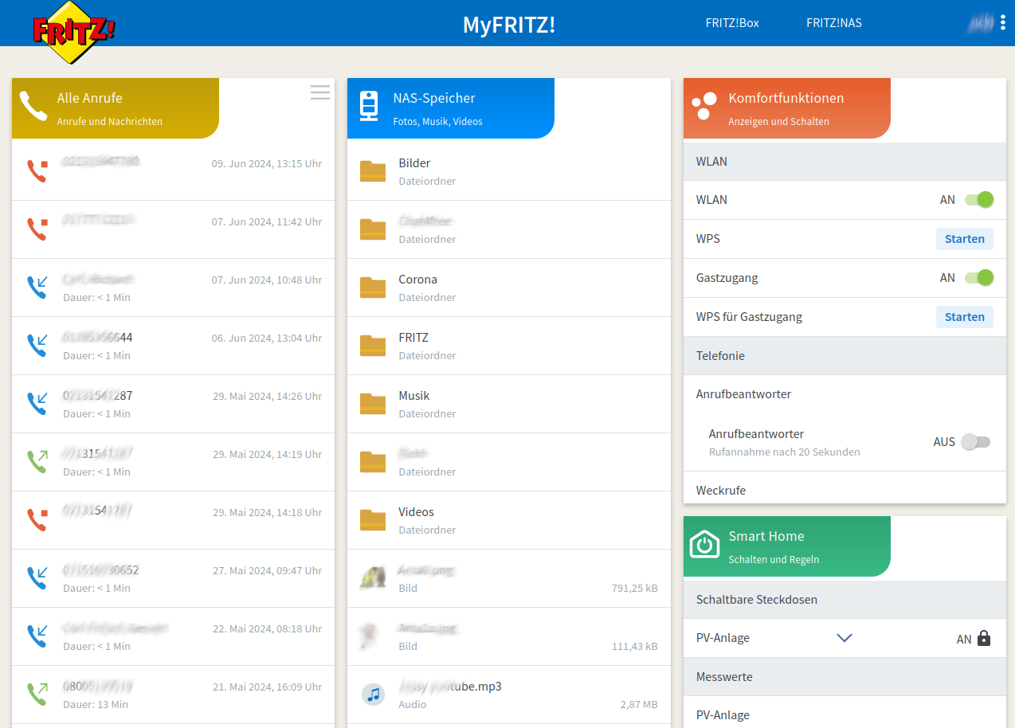Viewport: 1015px width, 728px height.
Task: Click the music note icon of mp3 file
Action: pyautogui.click(x=373, y=695)
